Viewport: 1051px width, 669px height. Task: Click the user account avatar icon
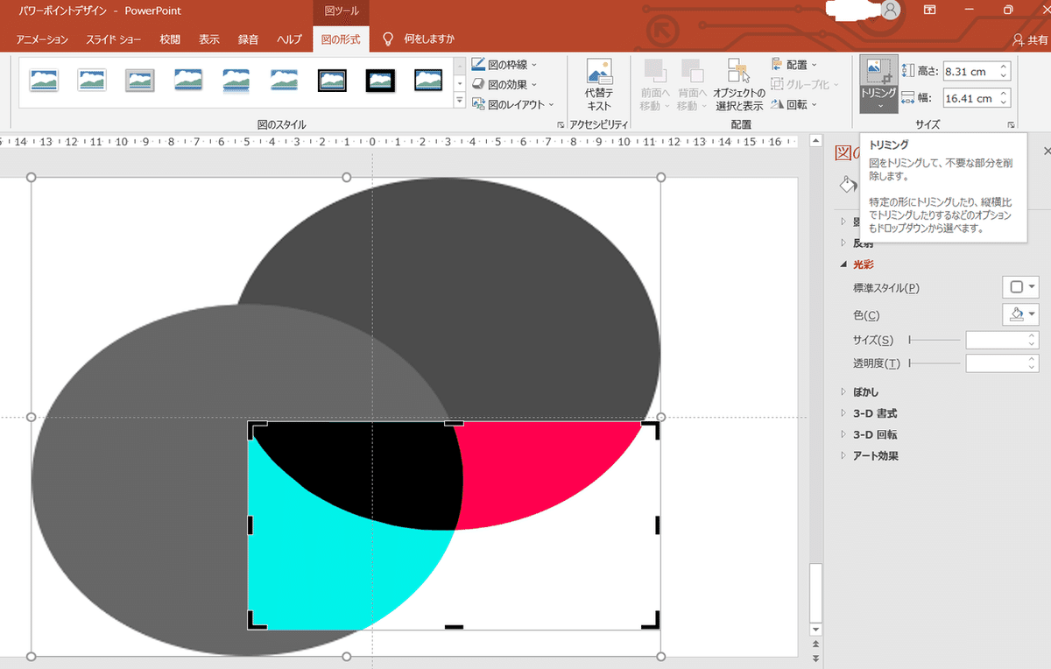tap(891, 10)
